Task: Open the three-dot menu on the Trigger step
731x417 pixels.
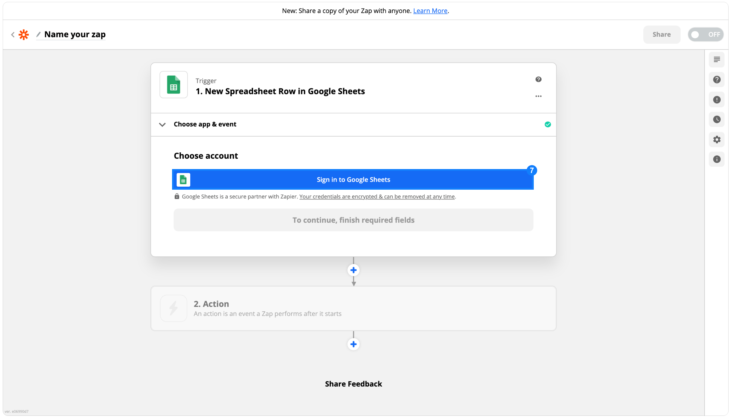Action: point(538,96)
